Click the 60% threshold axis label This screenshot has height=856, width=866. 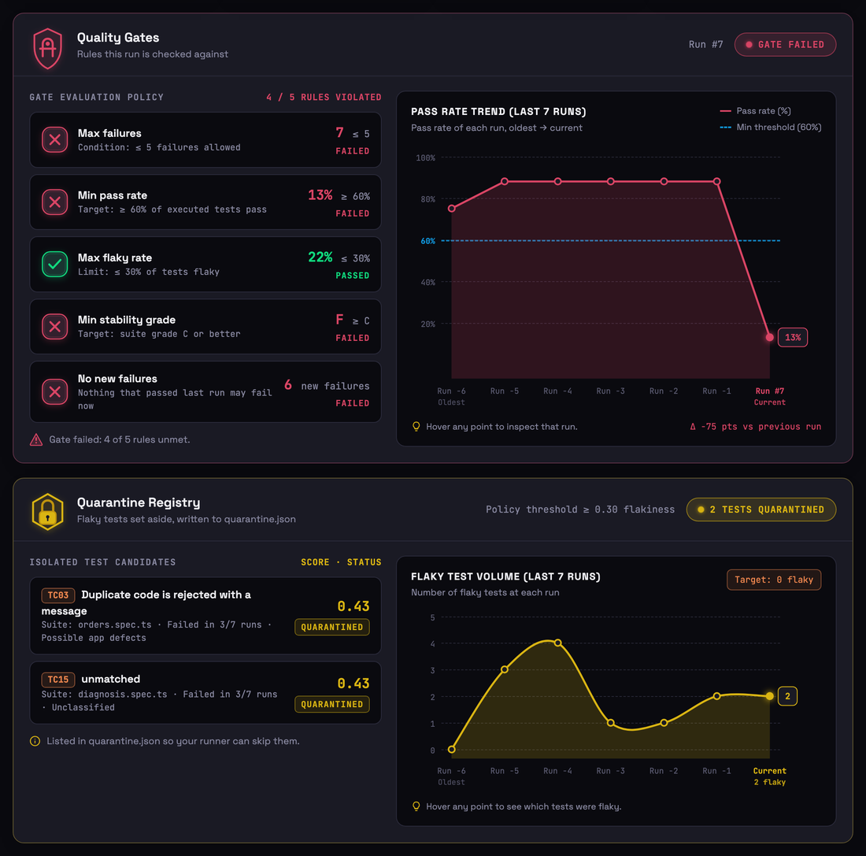(427, 241)
